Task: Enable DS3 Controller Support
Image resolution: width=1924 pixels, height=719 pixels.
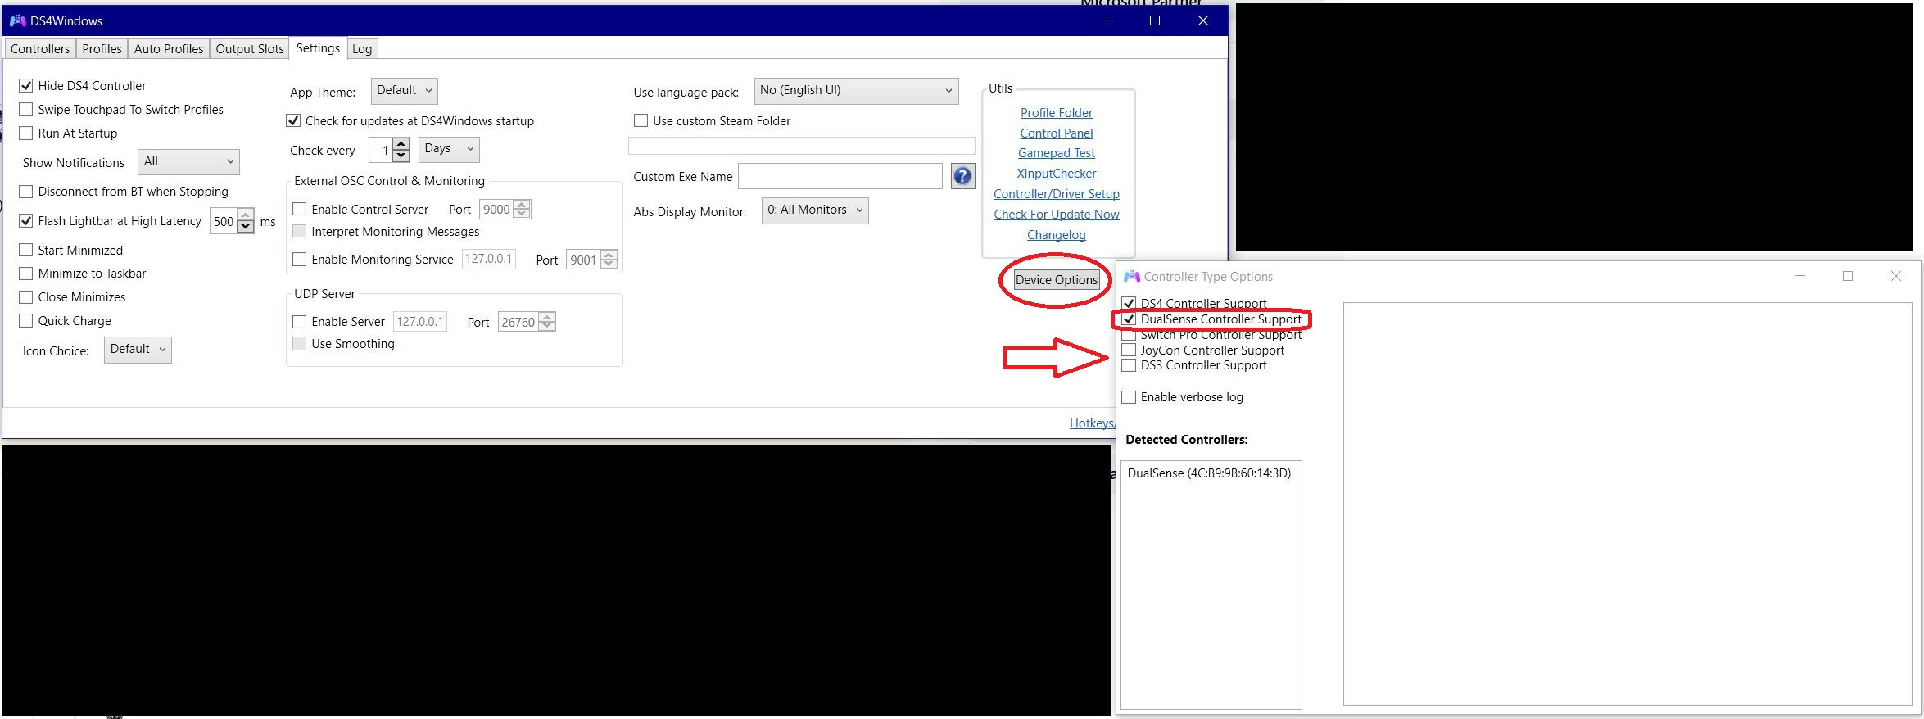Action: coord(1129,365)
